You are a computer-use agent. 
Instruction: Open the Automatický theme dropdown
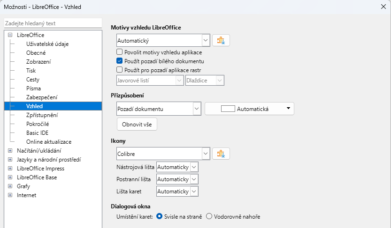(163, 40)
